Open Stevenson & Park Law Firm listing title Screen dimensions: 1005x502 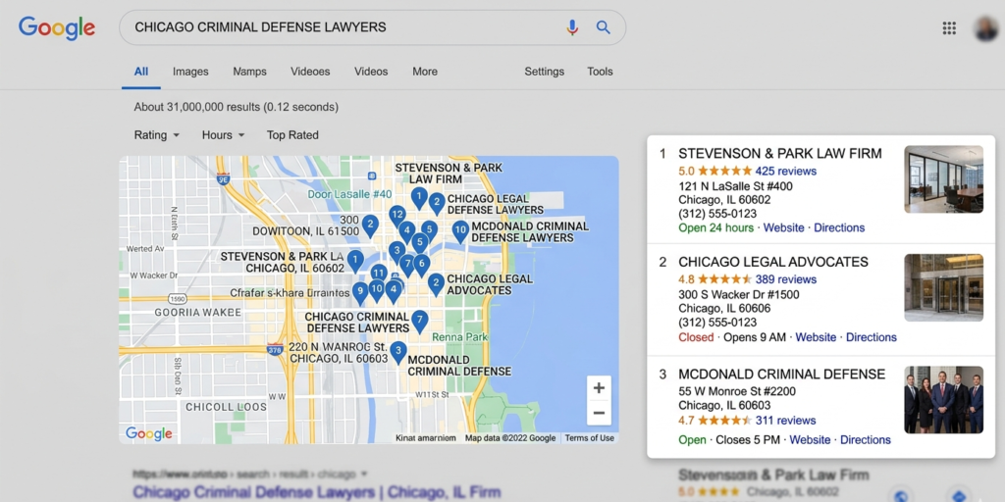pyautogui.click(x=780, y=154)
